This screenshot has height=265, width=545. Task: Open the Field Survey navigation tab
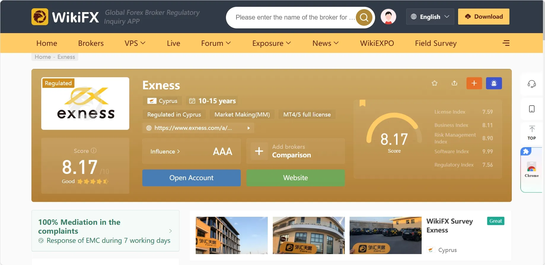(x=436, y=43)
